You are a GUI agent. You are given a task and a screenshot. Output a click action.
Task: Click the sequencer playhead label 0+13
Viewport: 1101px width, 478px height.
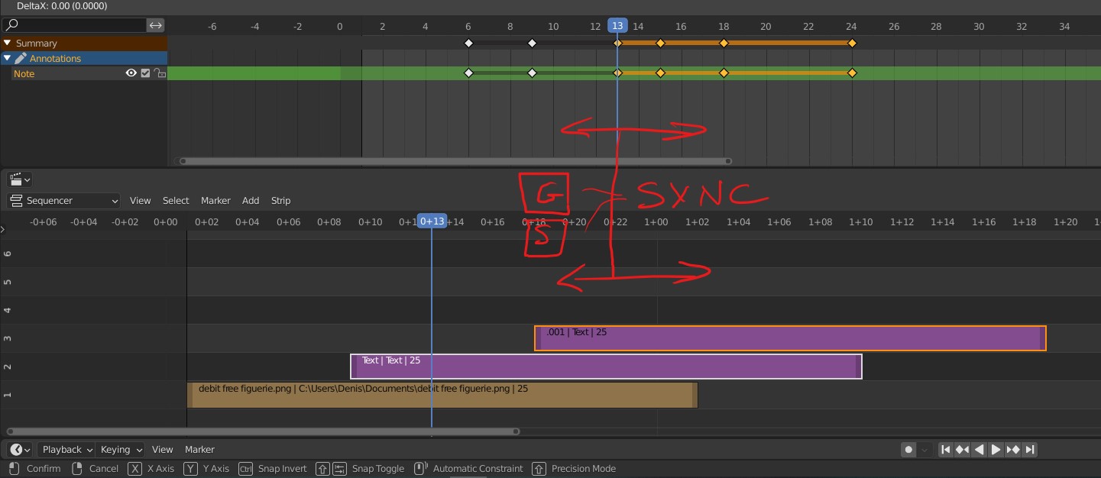tap(432, 221)
